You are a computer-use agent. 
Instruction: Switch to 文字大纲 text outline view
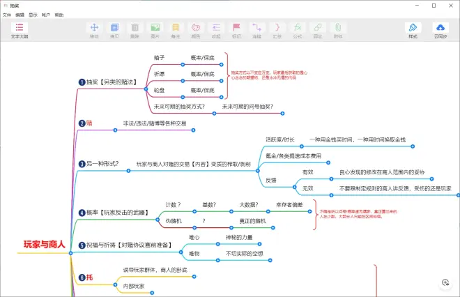(x=20, y=29)
